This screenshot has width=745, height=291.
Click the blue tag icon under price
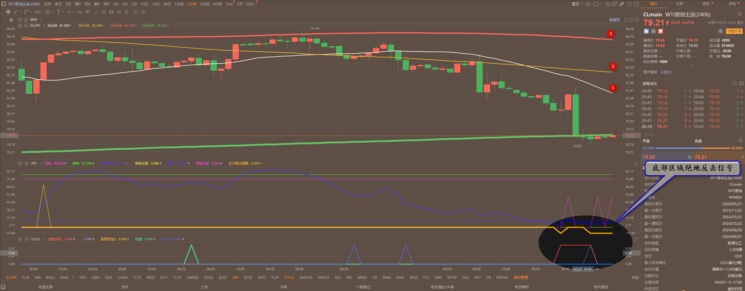coord(646,31)
